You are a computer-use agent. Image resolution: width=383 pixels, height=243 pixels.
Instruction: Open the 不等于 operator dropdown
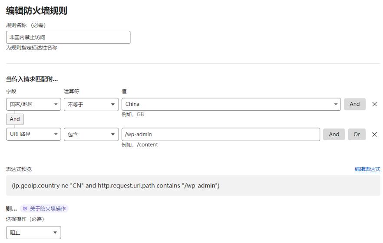(91, 105)
